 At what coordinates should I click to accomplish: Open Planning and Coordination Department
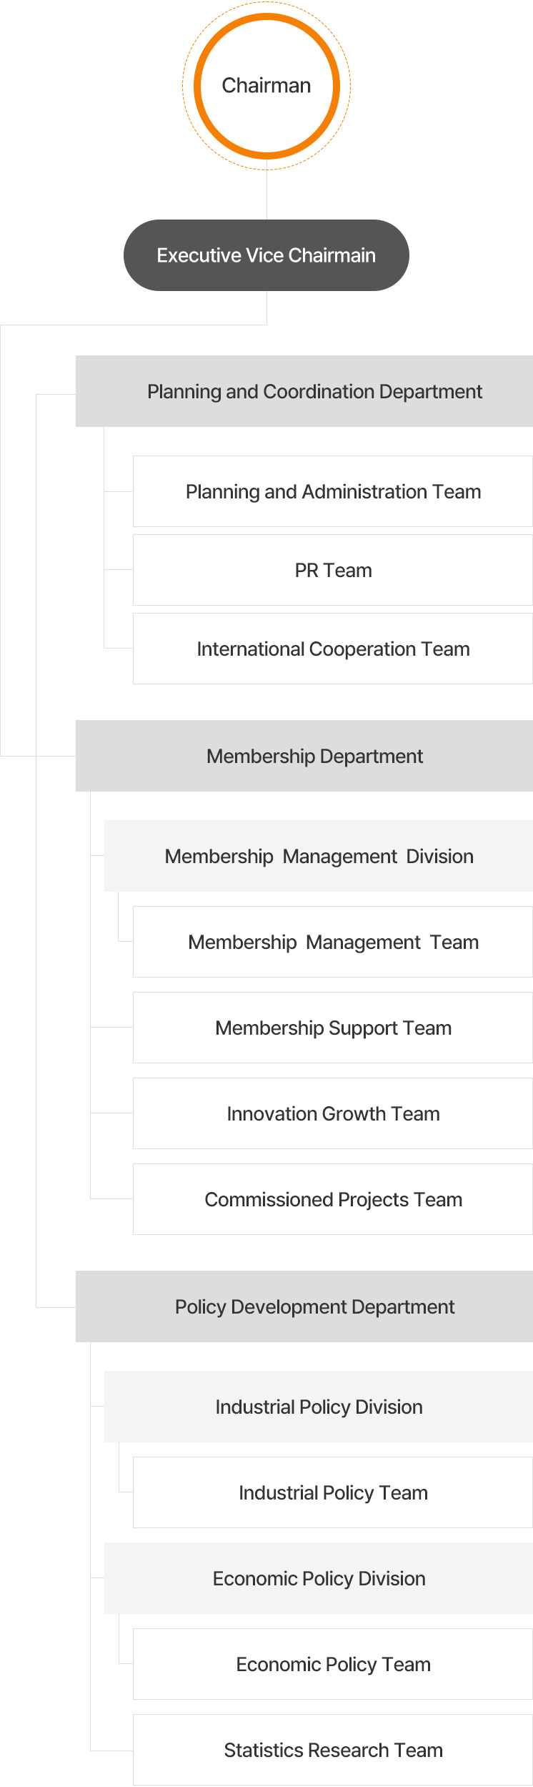point(304,391)
